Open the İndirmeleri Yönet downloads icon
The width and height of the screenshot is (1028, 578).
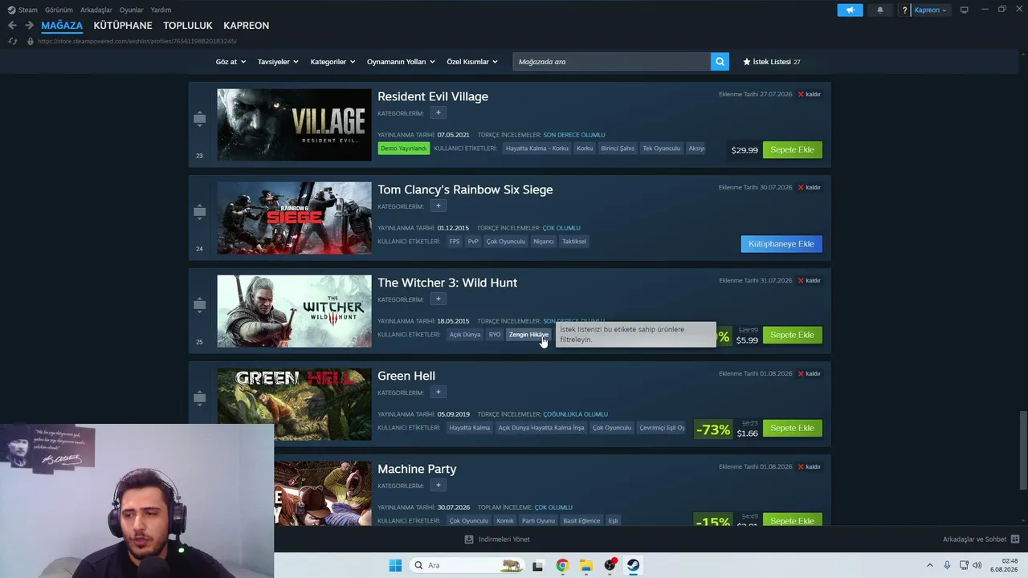point(469,539)
